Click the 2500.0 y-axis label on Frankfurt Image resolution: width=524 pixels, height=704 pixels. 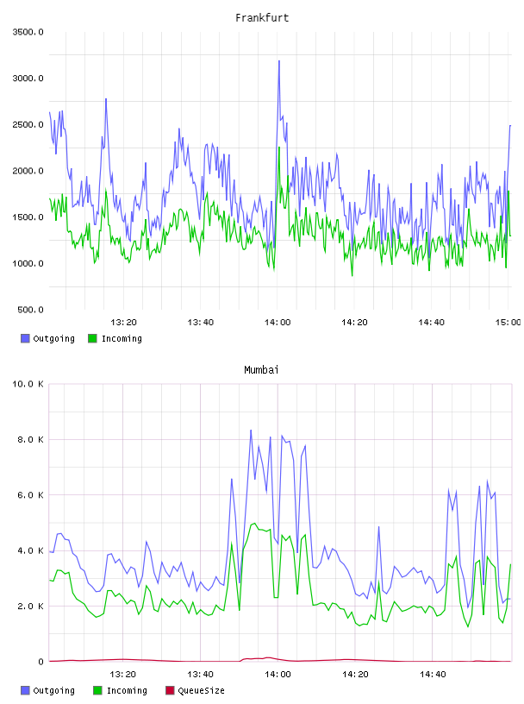coord(28,124)
